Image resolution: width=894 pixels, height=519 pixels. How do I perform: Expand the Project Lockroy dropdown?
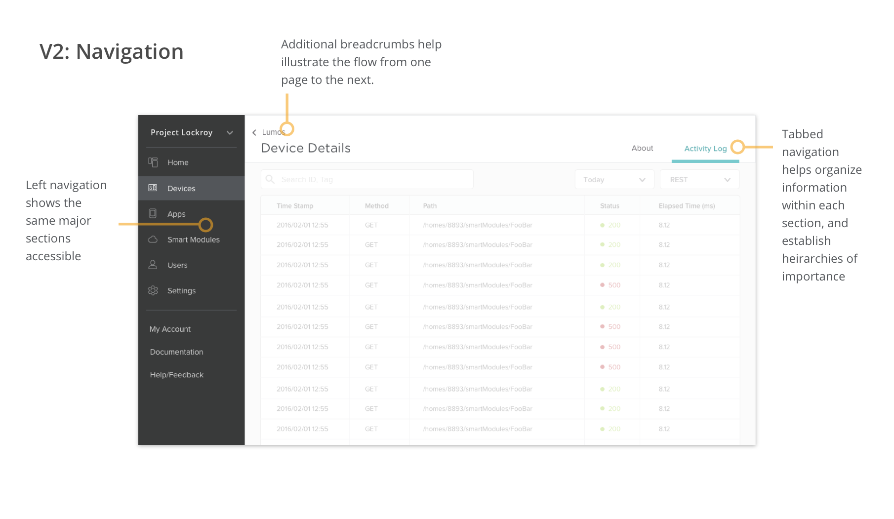[x=230, y=132]
